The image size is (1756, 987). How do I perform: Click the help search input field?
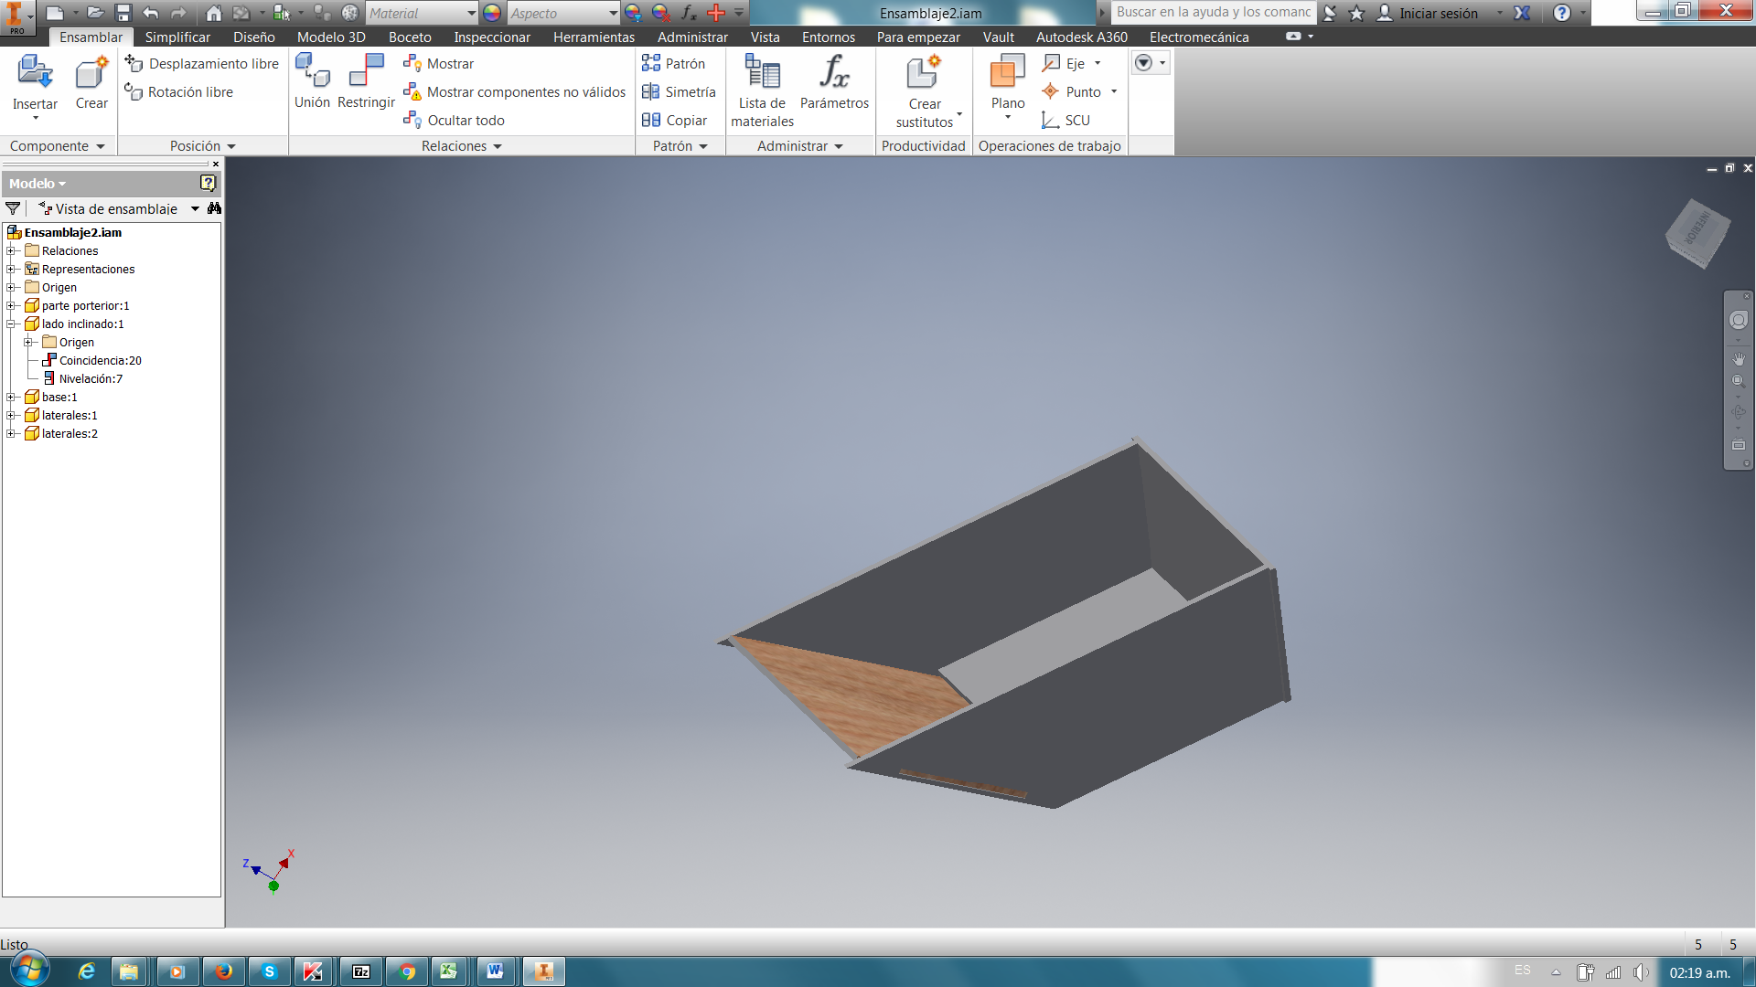pos(1213,13)
